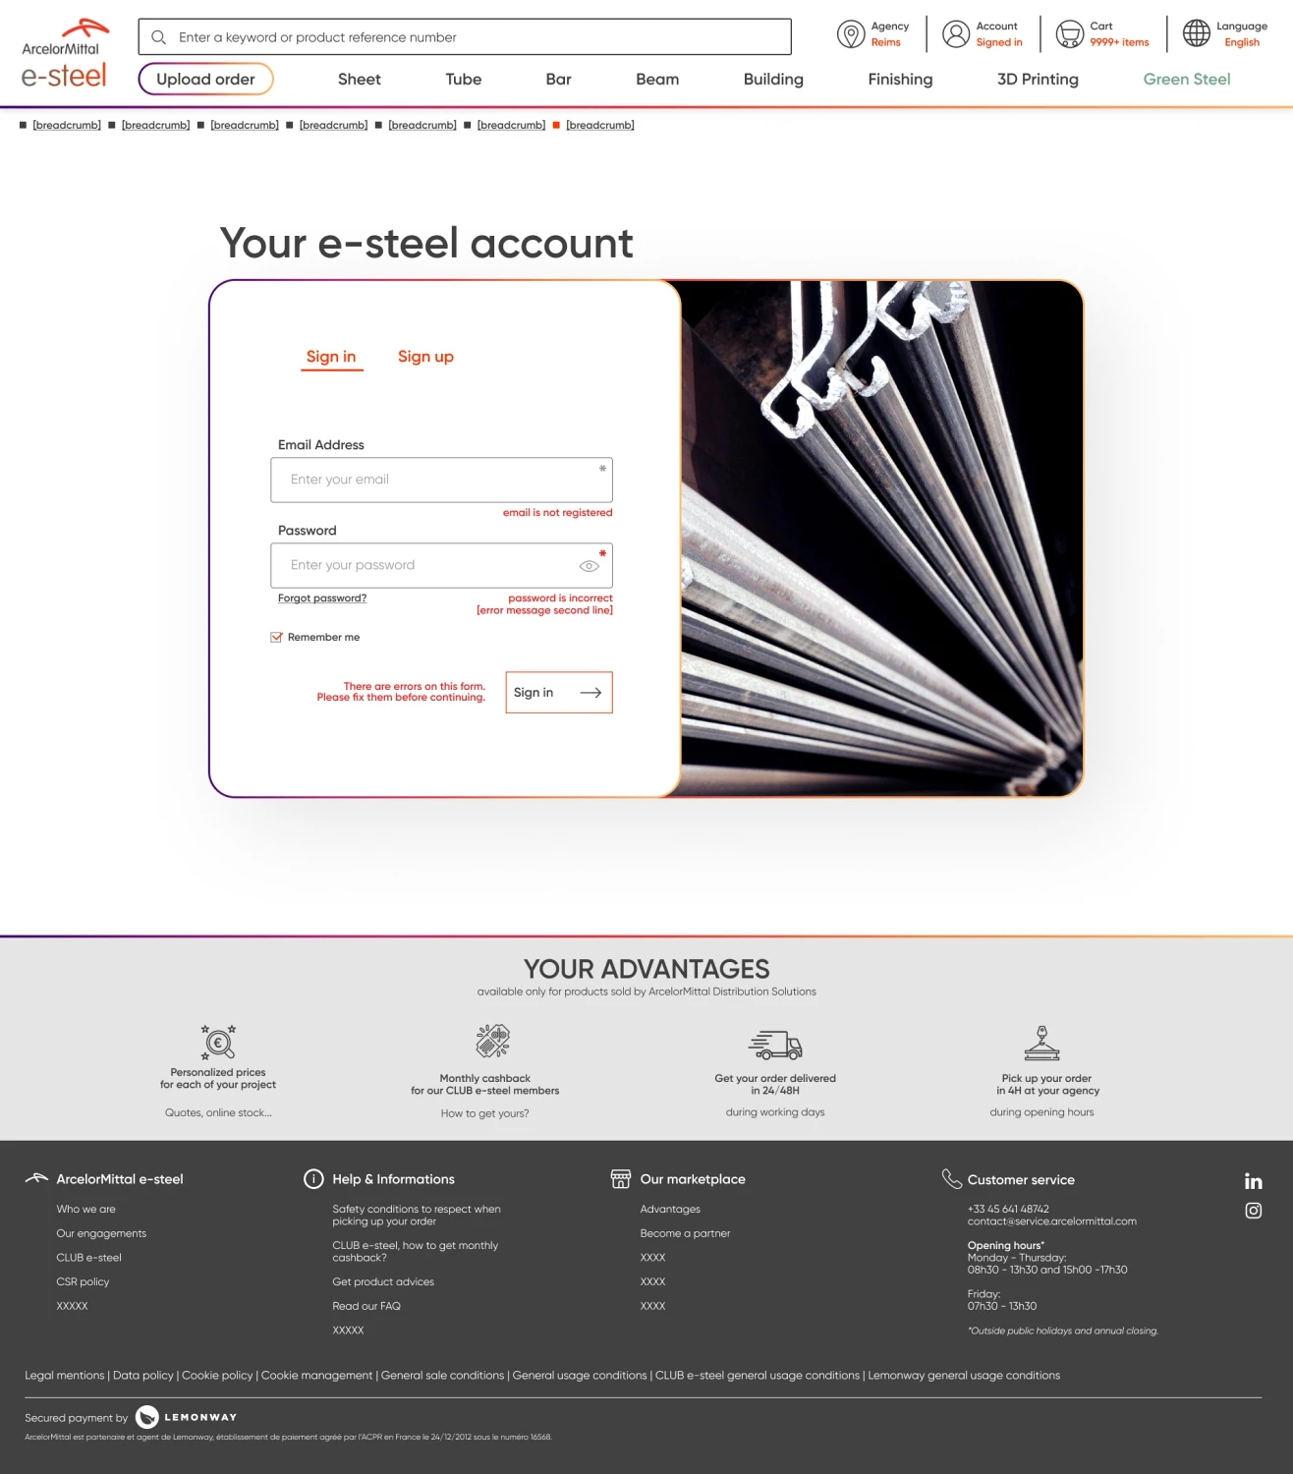Focus the keyword search field
The width and height of the screenshot is (1293, 1474).
coord(465,37)
